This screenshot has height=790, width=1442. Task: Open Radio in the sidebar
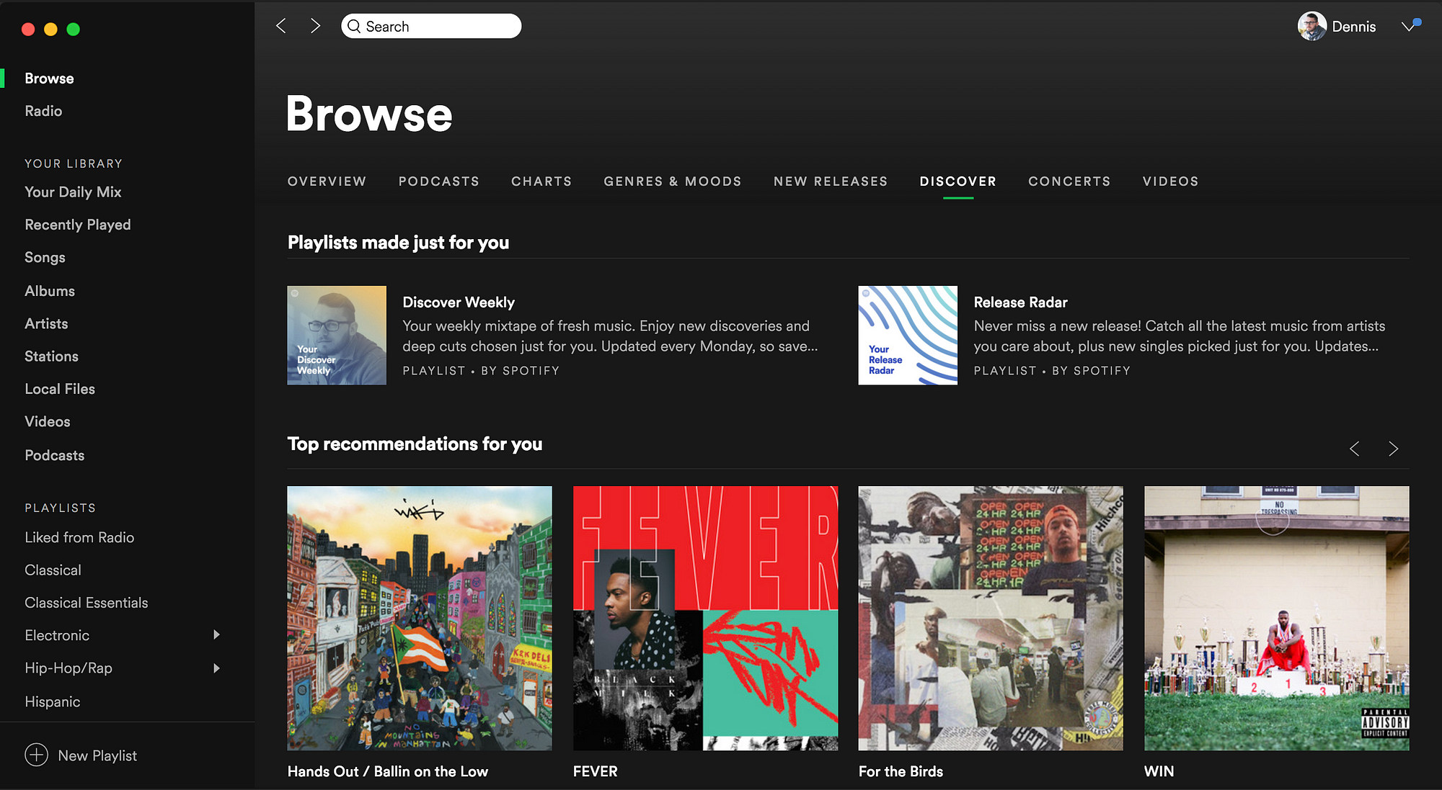tap(43, 111)
